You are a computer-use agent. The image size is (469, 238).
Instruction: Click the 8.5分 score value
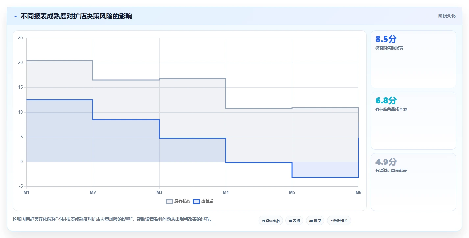386,39
